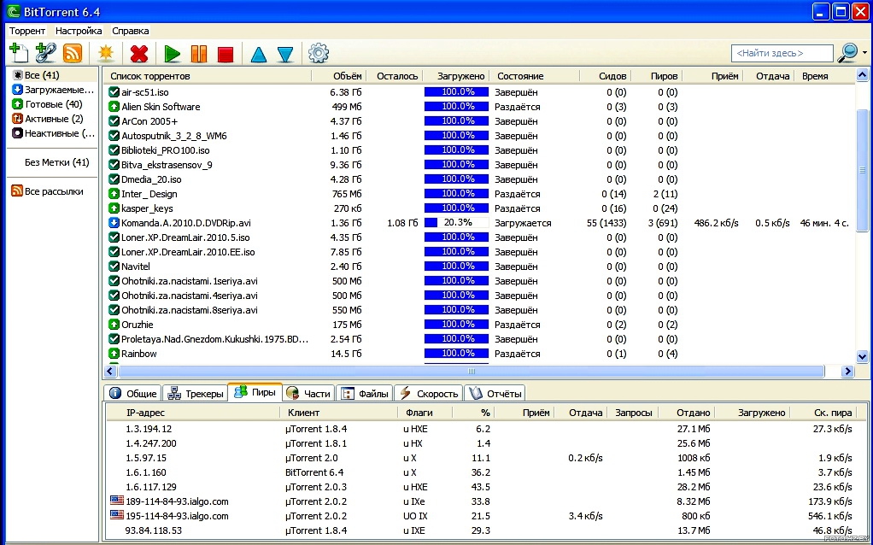
Task: Open the Торрент menu
Action: pyautogui.click(x=27, y=31)
